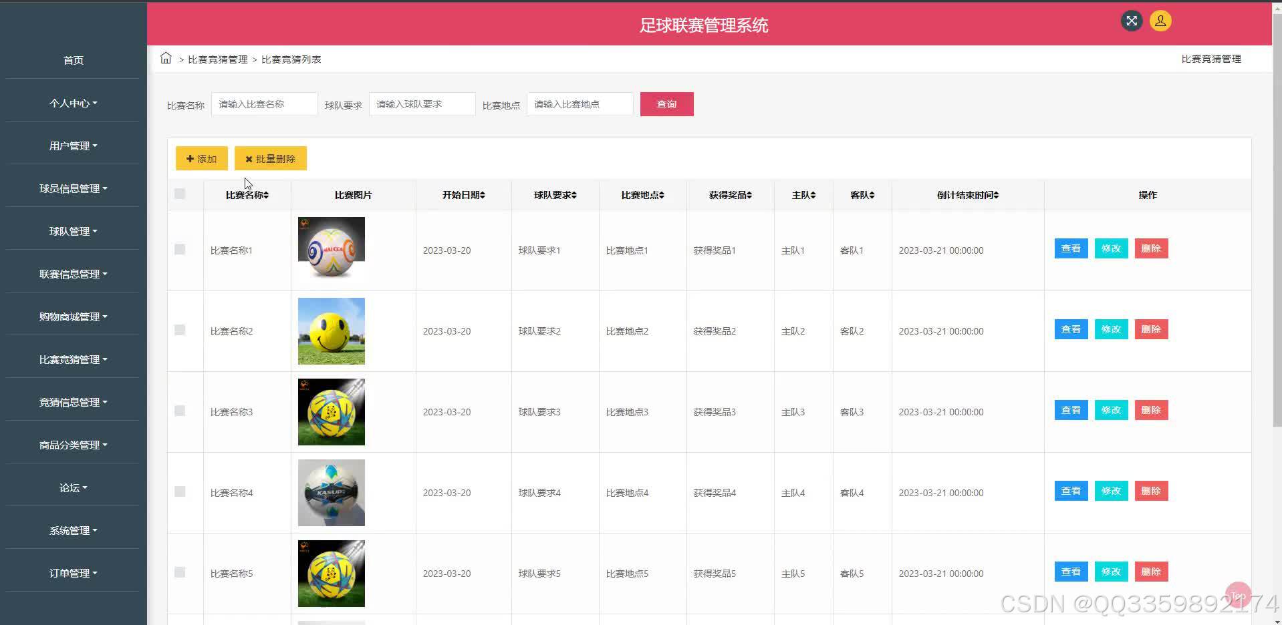Sort by 比赛名称 column arrows
The image size is (1282, 625).
tap(266, 195)
